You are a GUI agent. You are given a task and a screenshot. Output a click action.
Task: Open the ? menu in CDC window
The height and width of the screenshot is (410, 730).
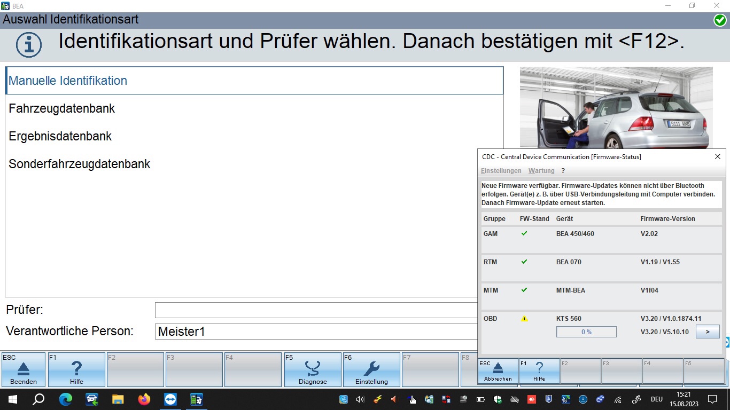coord(563,171)
